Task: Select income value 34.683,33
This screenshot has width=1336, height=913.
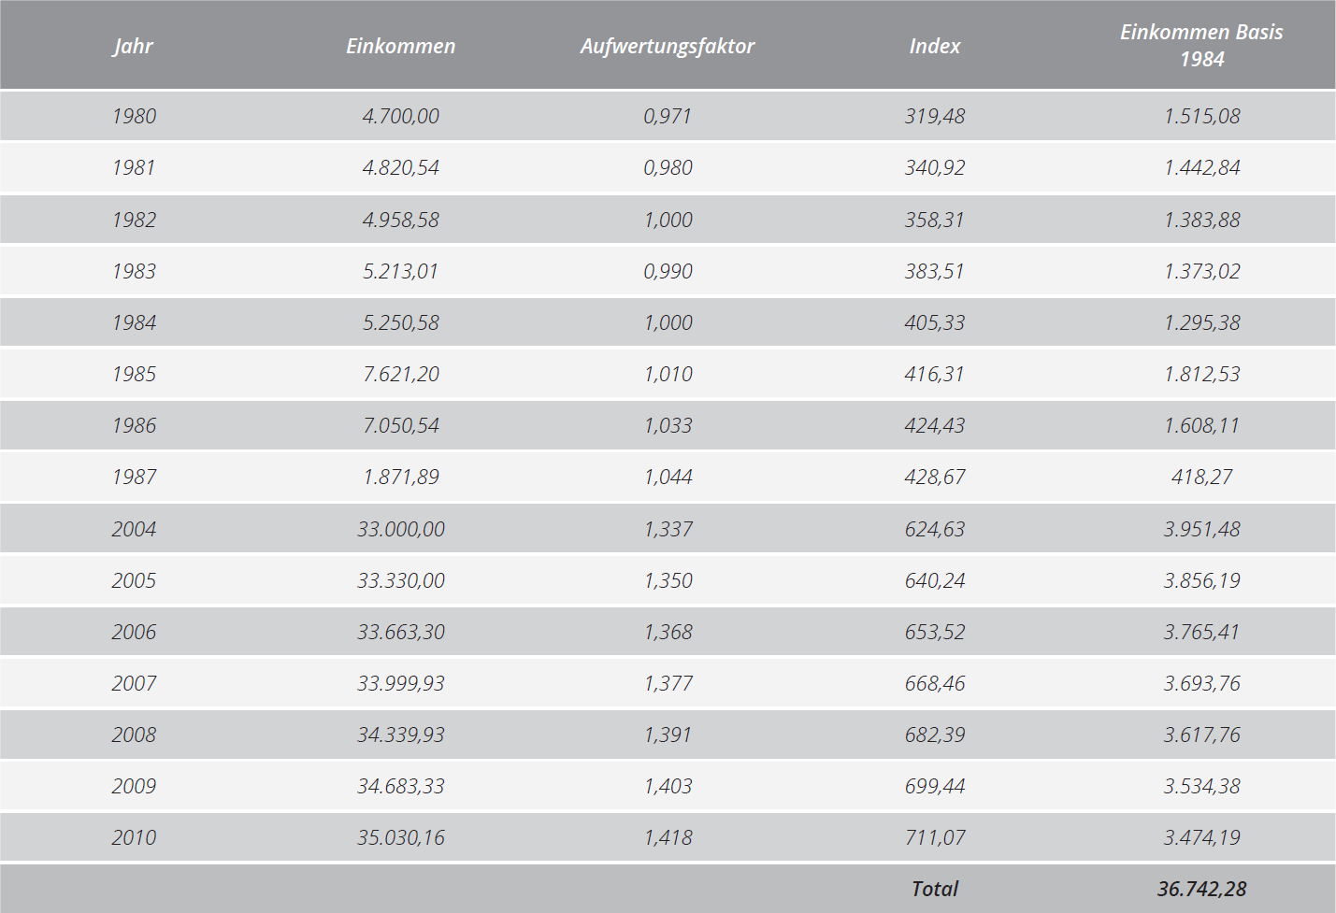Action: pyautogui.click(x=400, y=786)
